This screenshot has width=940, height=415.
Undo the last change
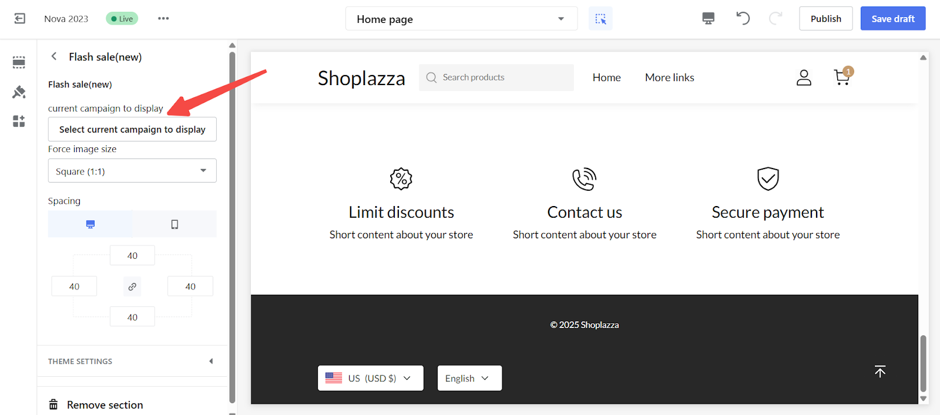point(743,18)
